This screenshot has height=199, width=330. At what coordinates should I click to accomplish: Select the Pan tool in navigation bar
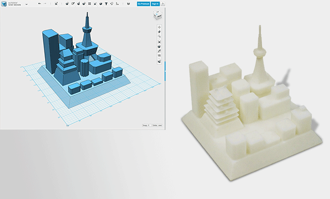point(159,27)
